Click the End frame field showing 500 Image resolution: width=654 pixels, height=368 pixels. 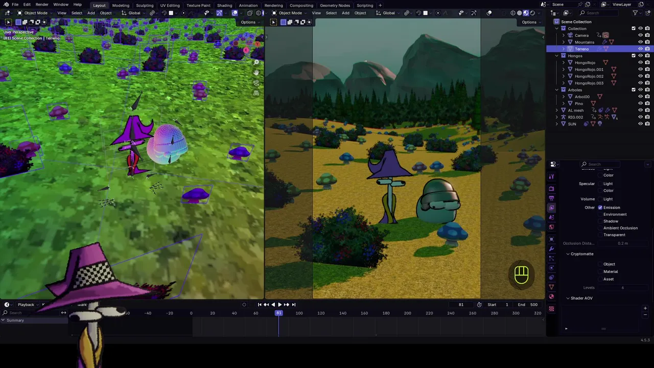pos(527,305)
